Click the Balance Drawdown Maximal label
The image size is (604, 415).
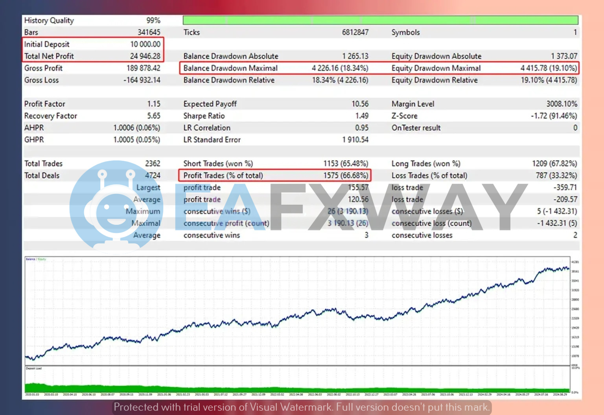[x=230, y=68]
